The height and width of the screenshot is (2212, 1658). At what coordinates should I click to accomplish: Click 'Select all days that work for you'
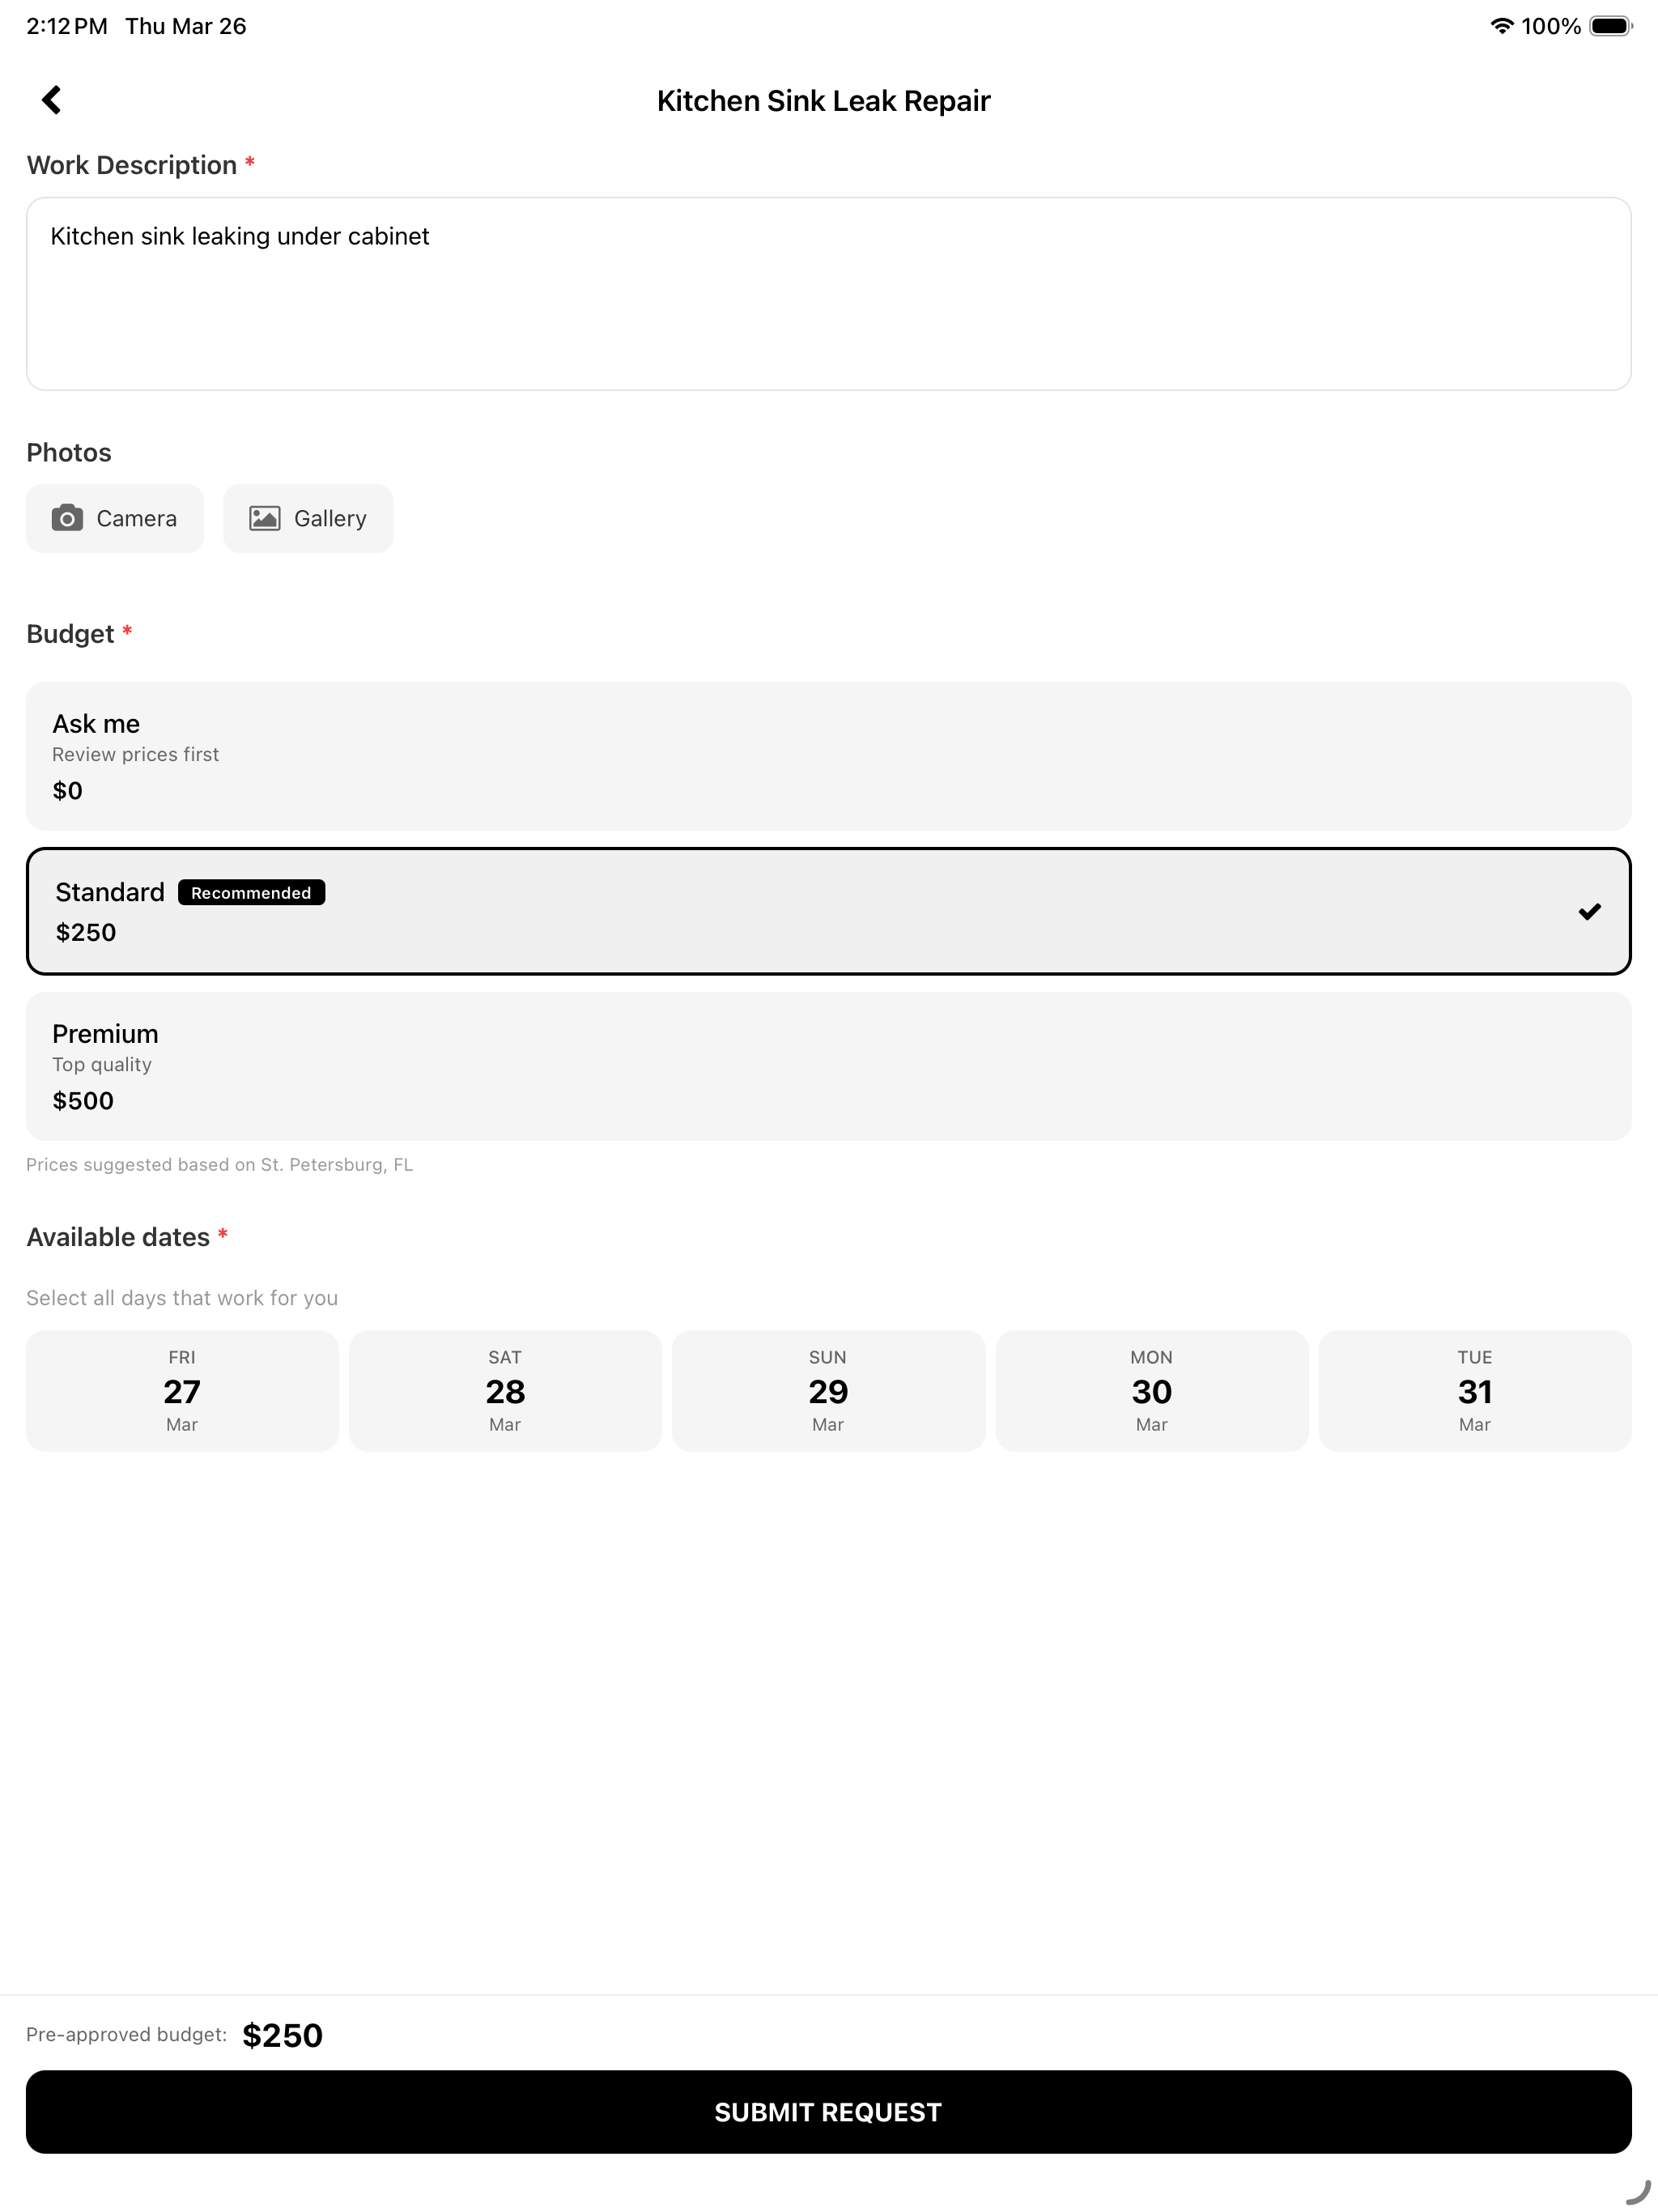182,1297
